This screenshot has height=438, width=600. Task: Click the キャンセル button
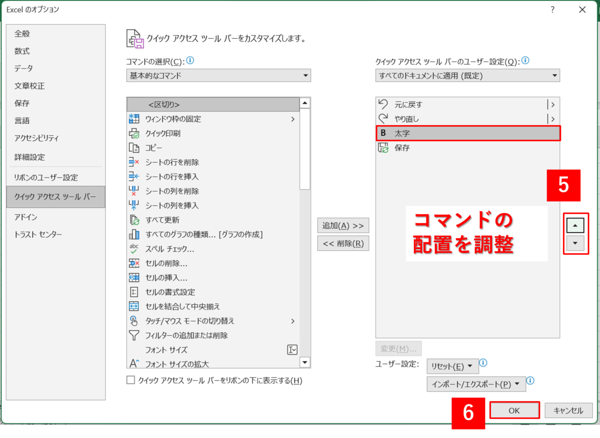pos(568,410)
